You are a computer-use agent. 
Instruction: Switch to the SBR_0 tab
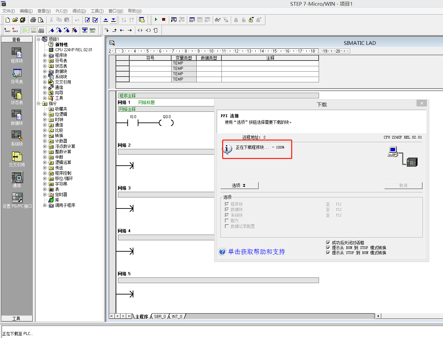point(160,316)
